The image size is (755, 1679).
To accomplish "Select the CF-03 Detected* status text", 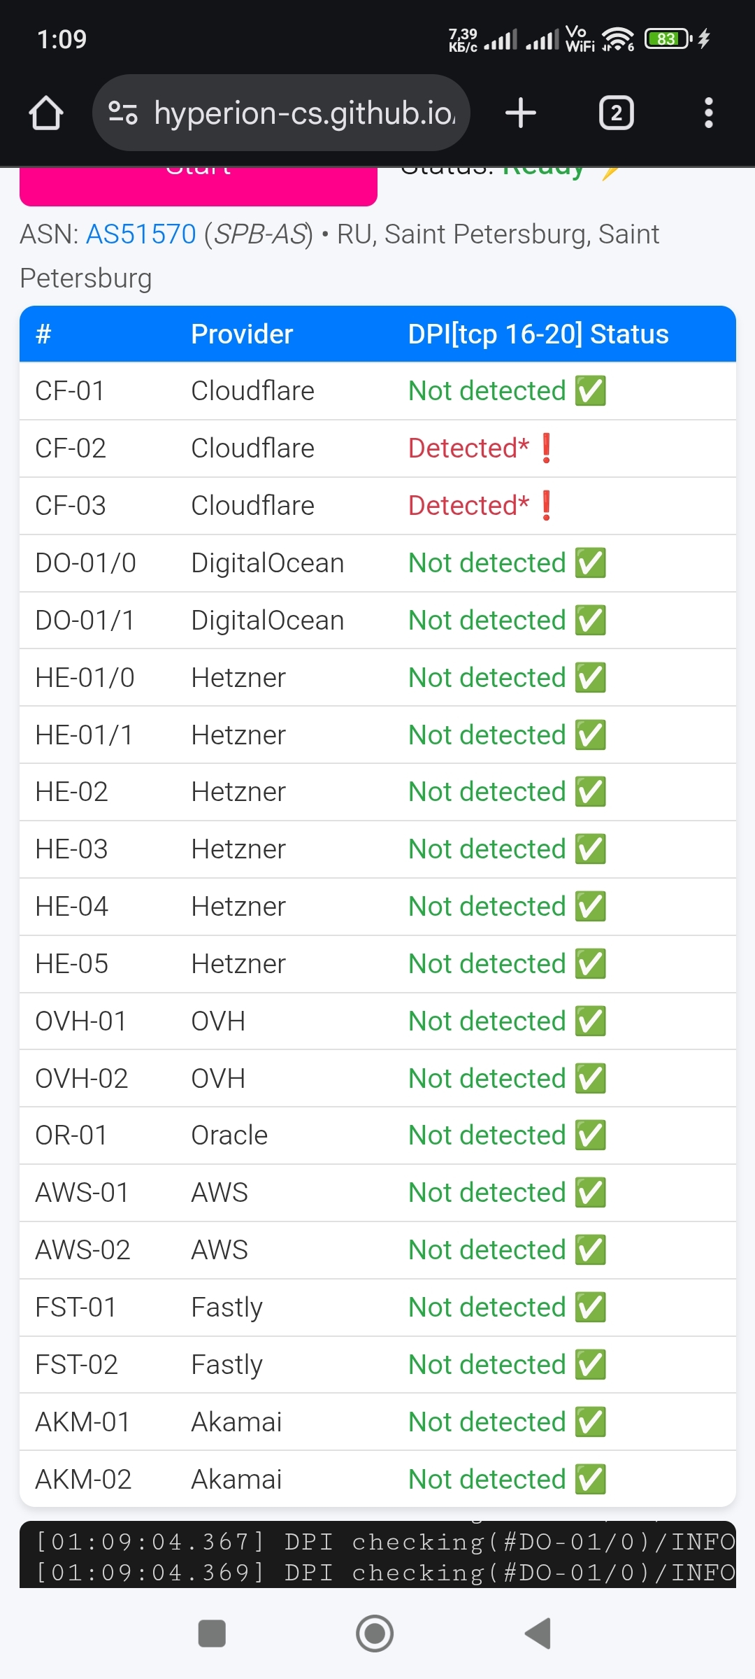I will pyautogui.click(x=468, y=506).
